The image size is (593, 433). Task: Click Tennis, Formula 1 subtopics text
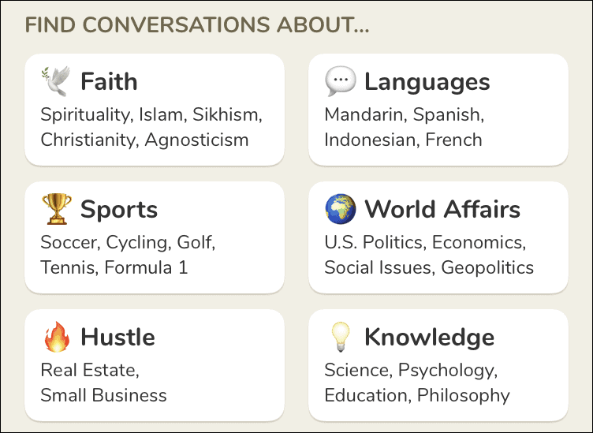114,267
